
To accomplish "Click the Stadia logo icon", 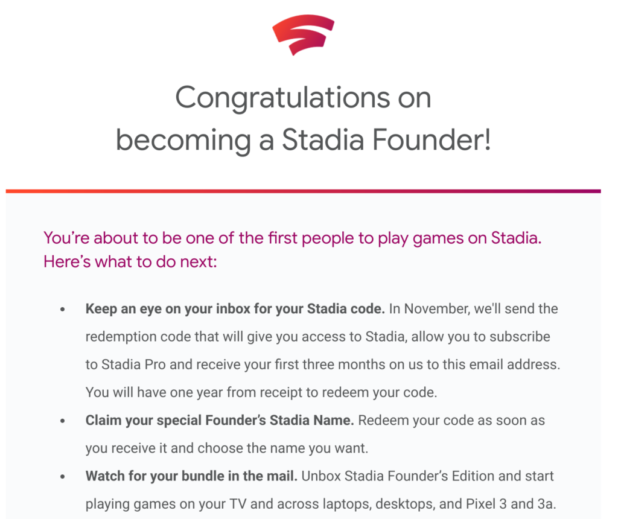I will pos(303,34).
